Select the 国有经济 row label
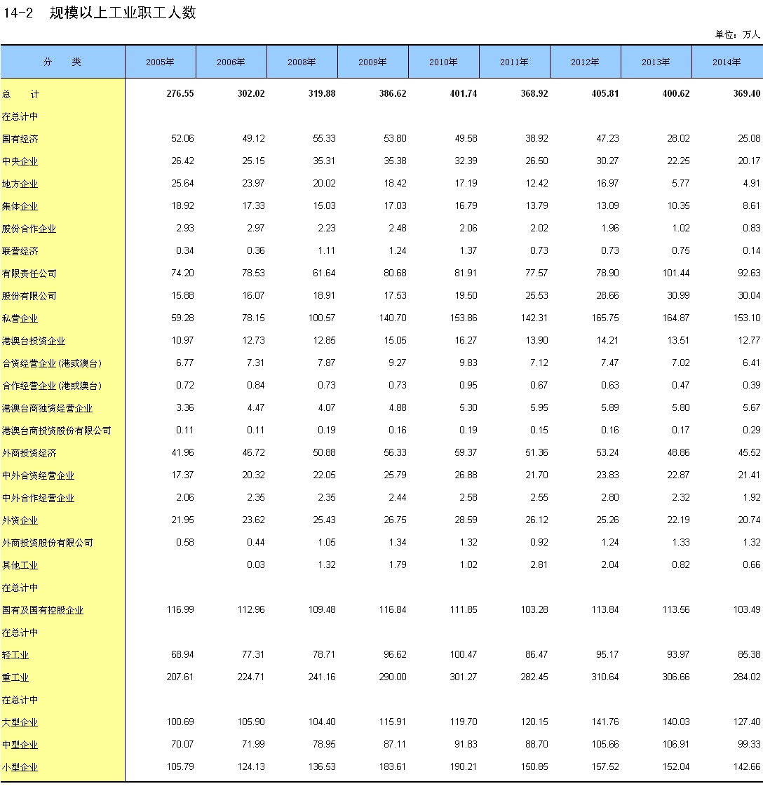The width and height of the screenshot is (763, 805). (x=20, y=139)
